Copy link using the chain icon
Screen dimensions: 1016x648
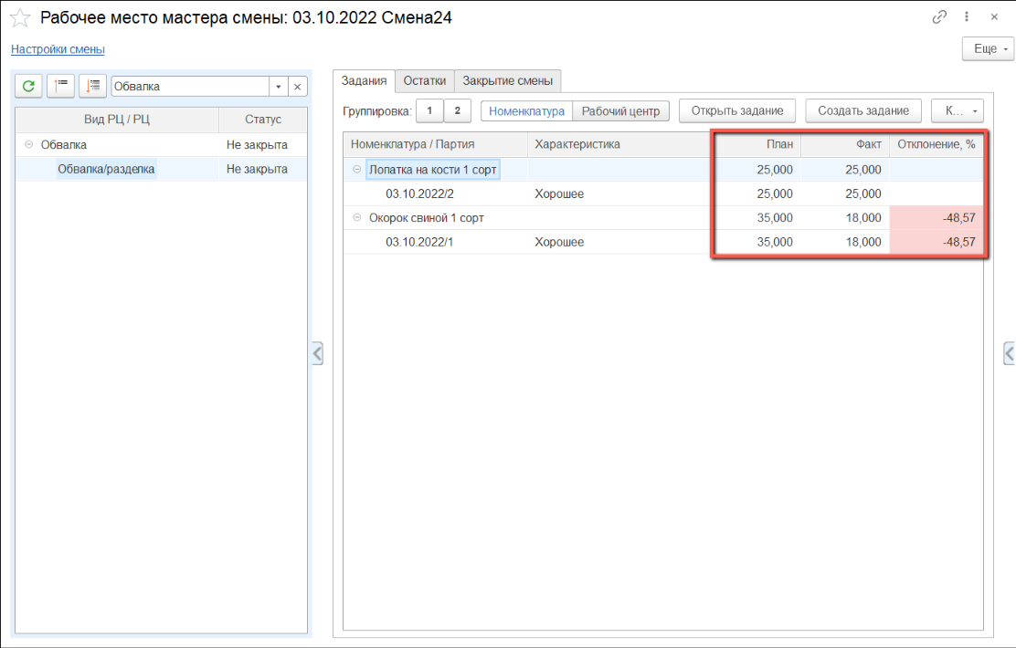pos(939,17)
